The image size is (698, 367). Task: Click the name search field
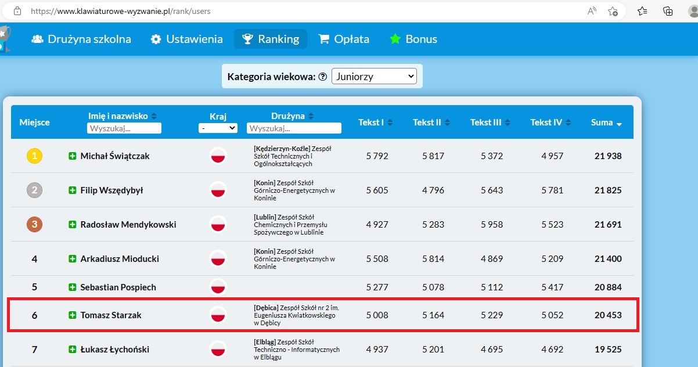point(124,128)
